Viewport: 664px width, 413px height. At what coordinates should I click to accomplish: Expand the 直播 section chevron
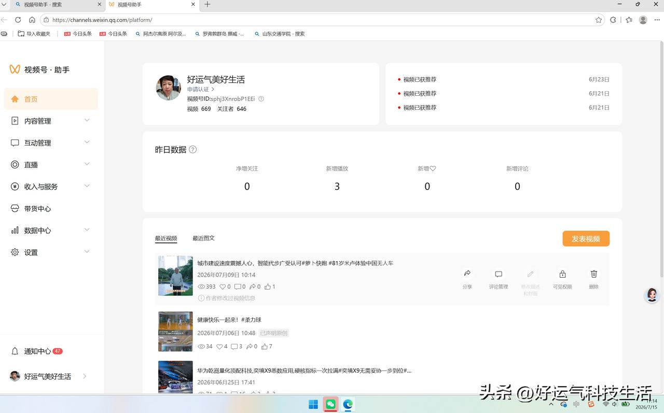[87, 164]
